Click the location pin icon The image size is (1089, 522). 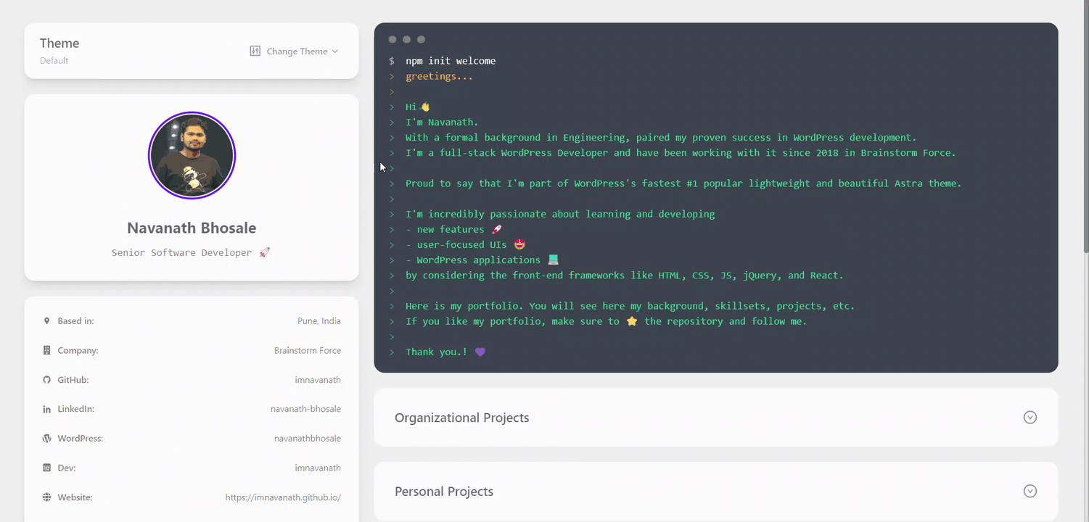46,321
